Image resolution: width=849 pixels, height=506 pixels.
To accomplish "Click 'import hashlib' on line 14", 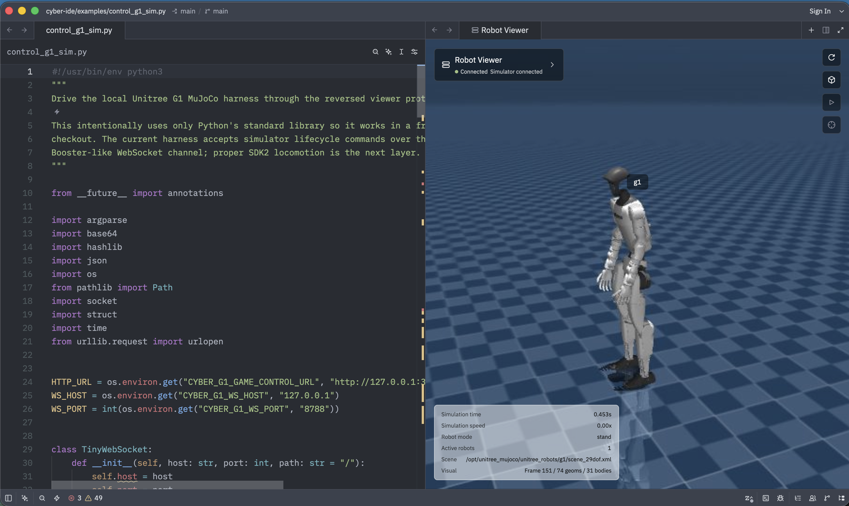I will click(87, 247).
